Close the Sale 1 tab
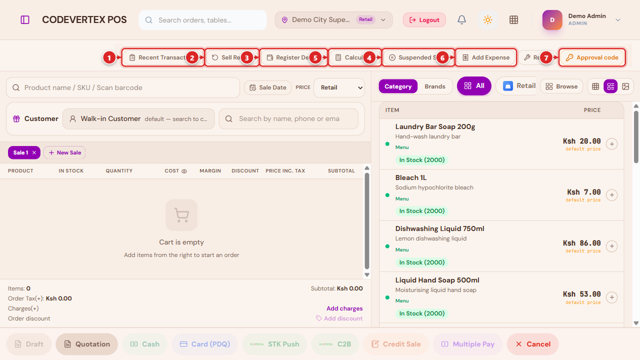This screenshot has height=360, width=640. tap(34, 152)
